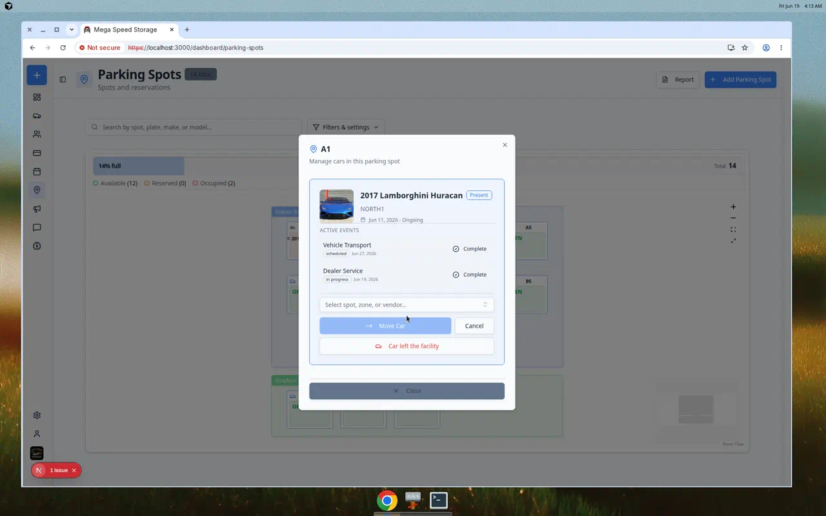Zoom in the parking map

pos(733,207)
